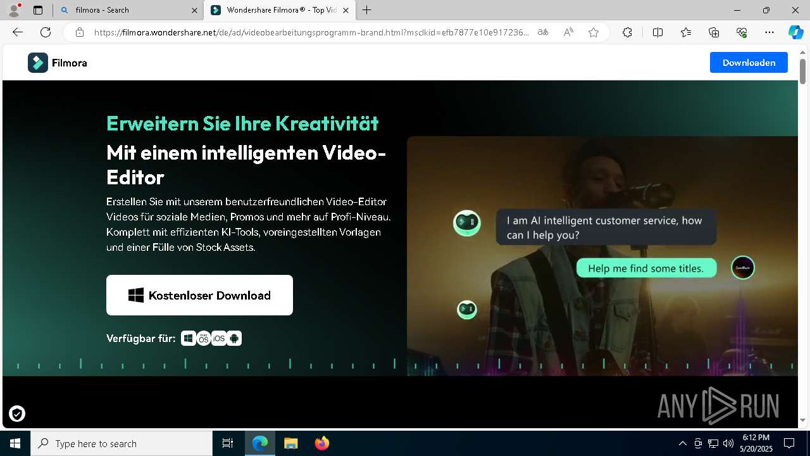Click the iOS platform availability icon
The height and width of the screenshot is (456, 810).
point(219,338)
